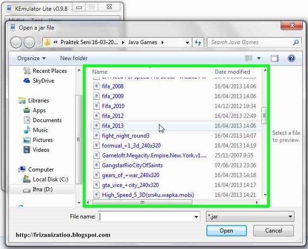Click the navigation pane scroll up arrow
The width and height of the screenshot is (308, 249).
[79, 70]
